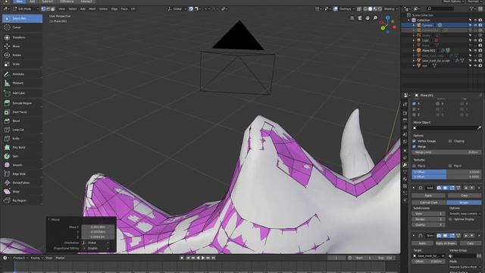Expand the Plane.001 outliner item
The image size is (485, 273).
[414, 51]
